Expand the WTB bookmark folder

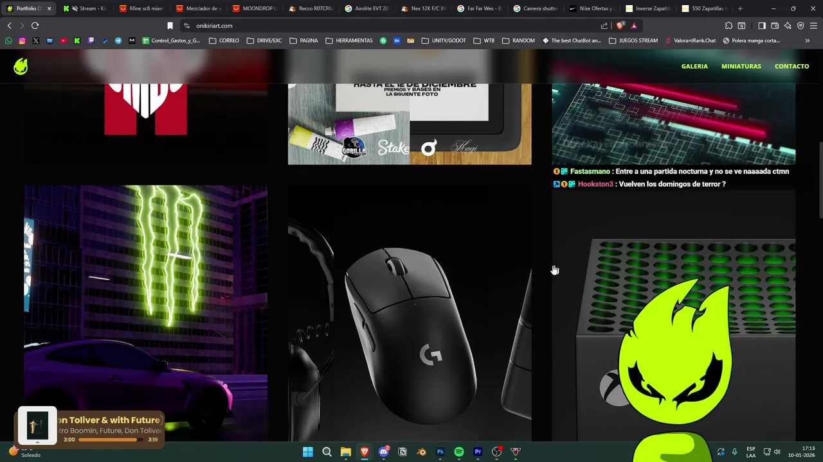coord(484,40)
